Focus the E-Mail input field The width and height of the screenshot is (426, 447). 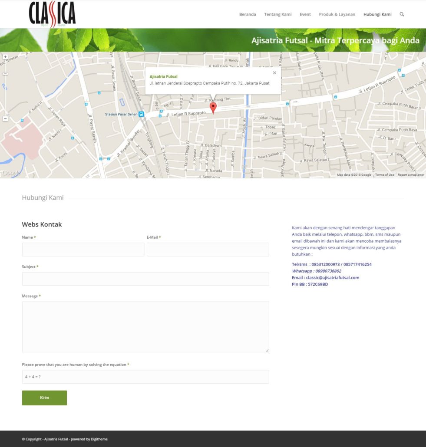208,250
